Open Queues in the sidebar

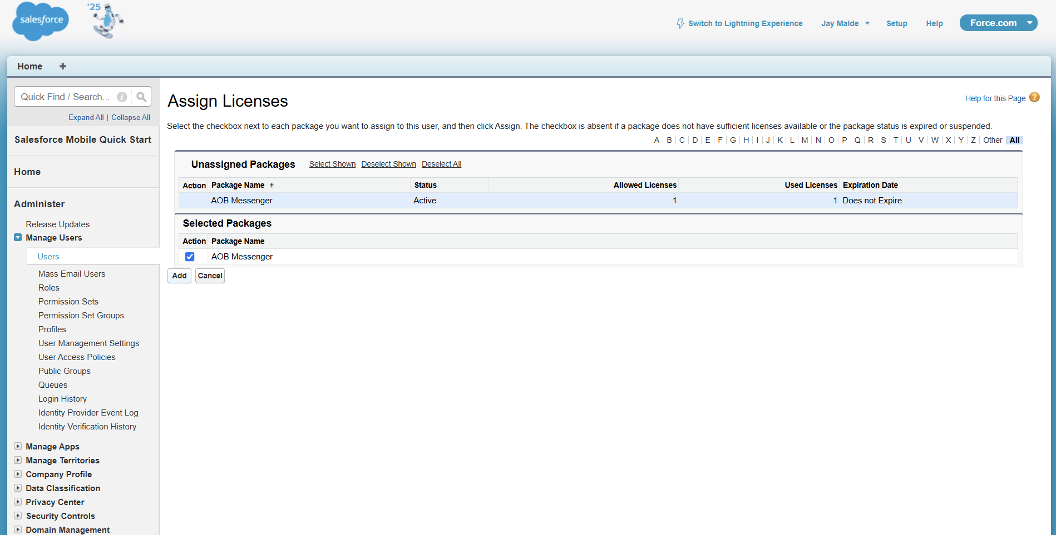pyautogui.click(x=53, y=384)
